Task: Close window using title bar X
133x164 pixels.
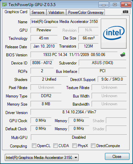Action: tap(126, 5)
